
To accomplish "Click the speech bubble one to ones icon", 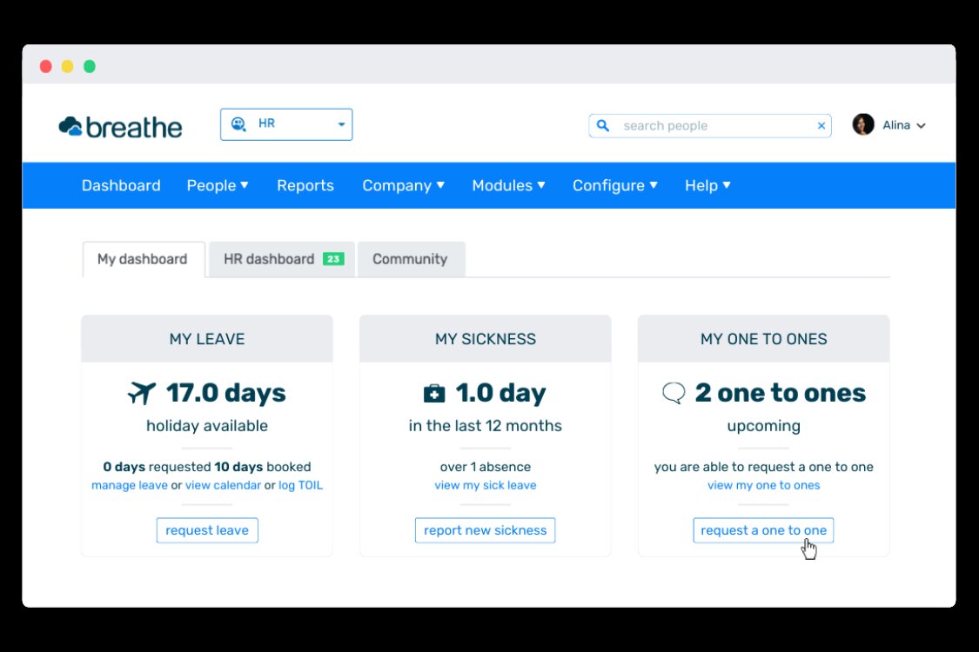I will pyautogui.click(x=674, y=394).
